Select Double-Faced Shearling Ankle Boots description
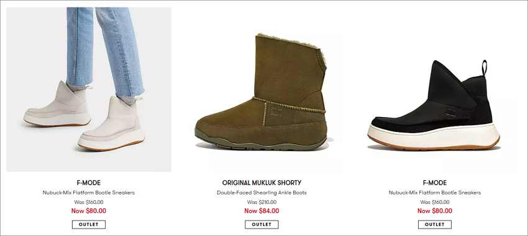This screenshot has height=236, width=528. [262, 193]
